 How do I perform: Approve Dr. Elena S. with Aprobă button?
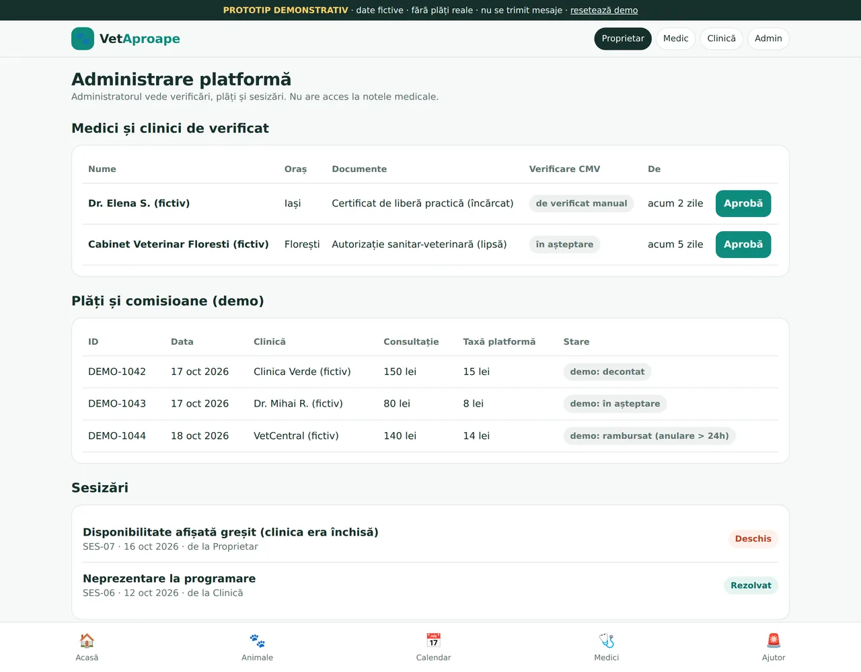(743, 204)
